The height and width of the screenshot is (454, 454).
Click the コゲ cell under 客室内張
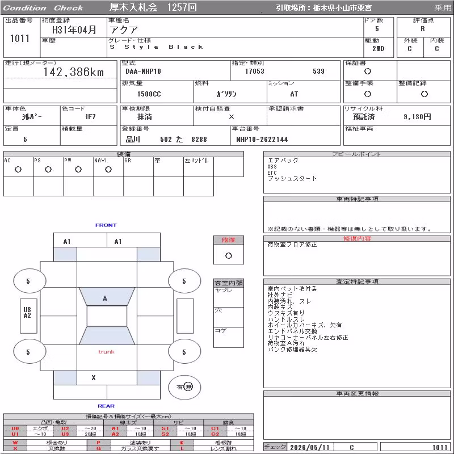(229, 337)
